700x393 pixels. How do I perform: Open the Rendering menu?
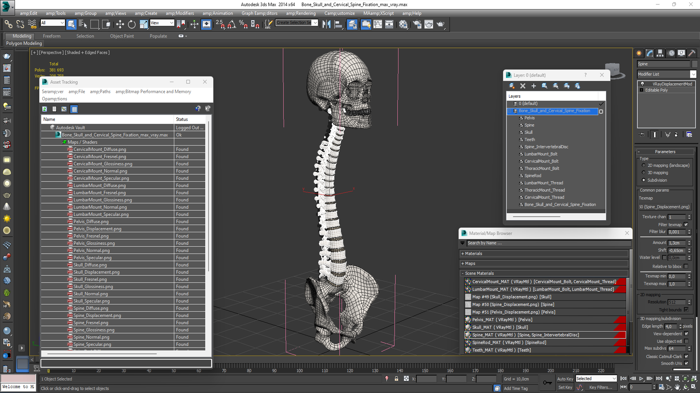(x=300, y=13)
